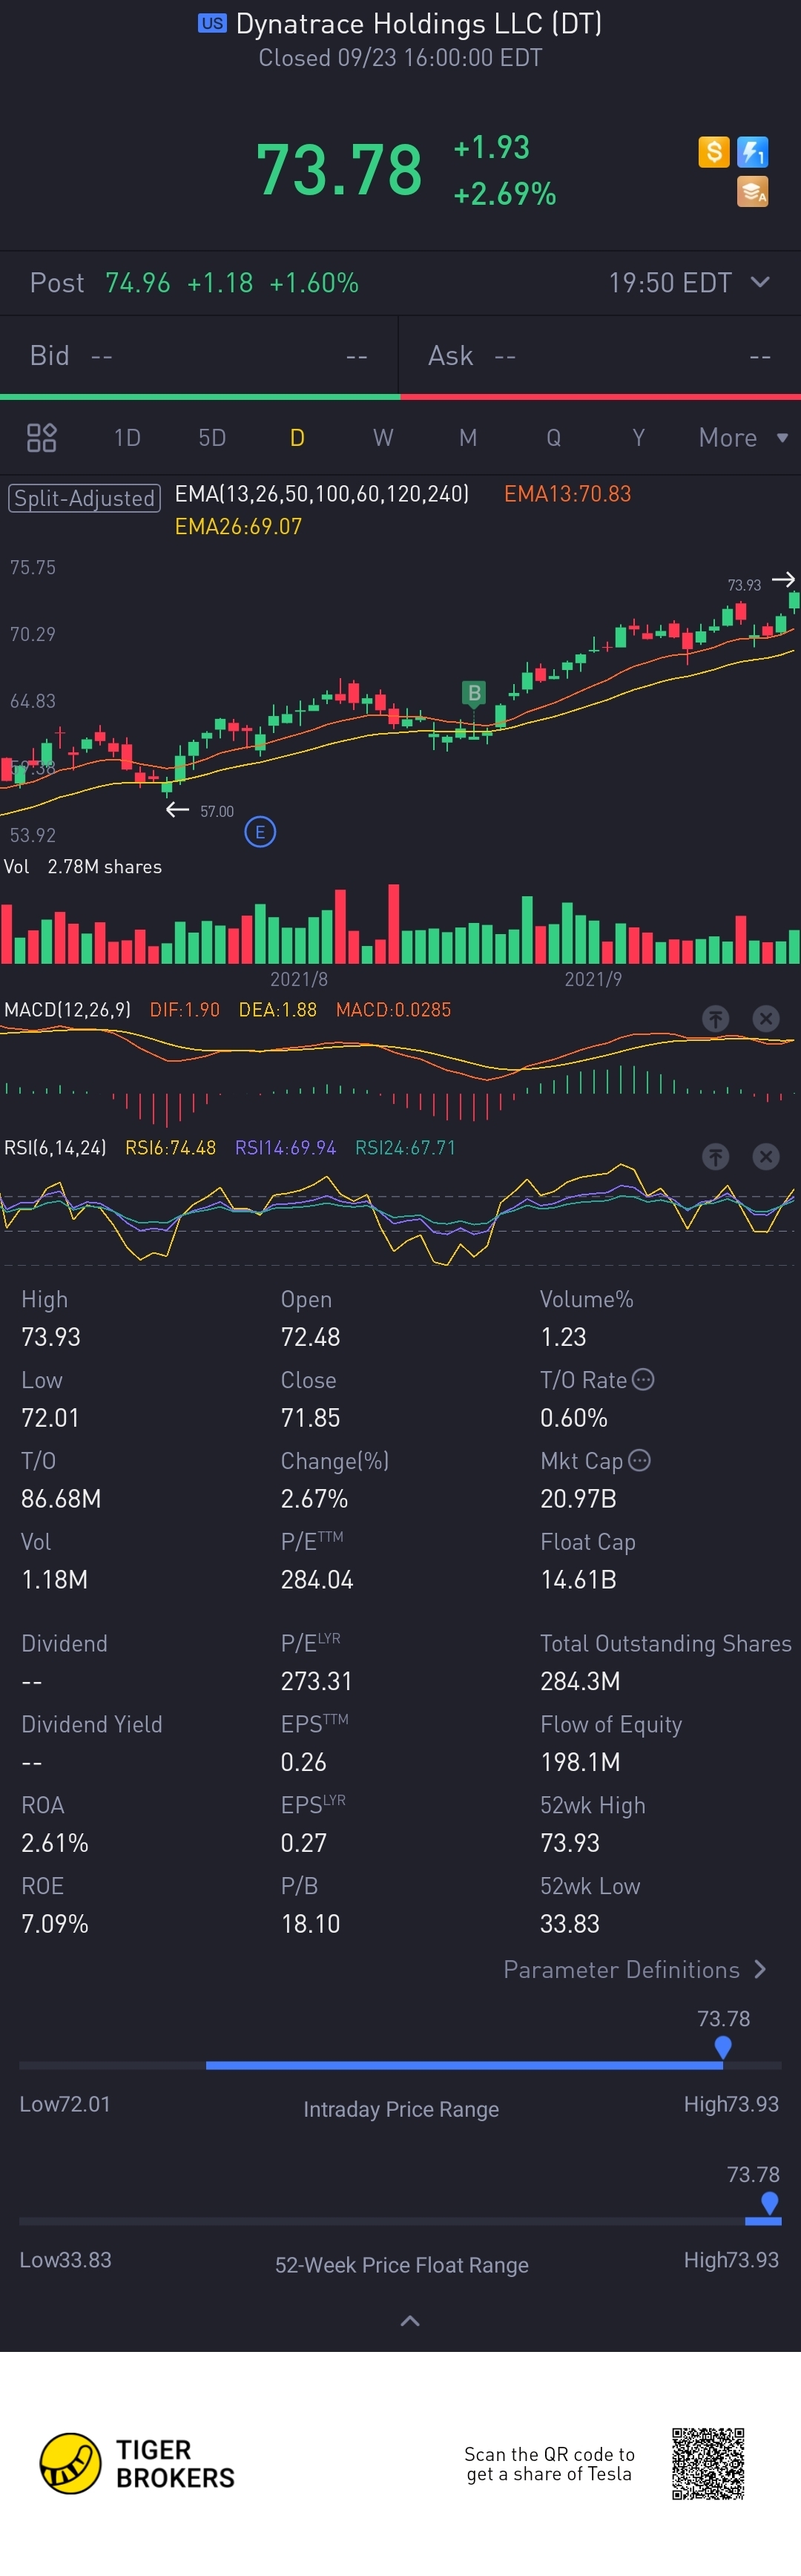801x2576 pixels.
Task: Expand the post-market time dropdown chevron
Action: tap(760, 282)
